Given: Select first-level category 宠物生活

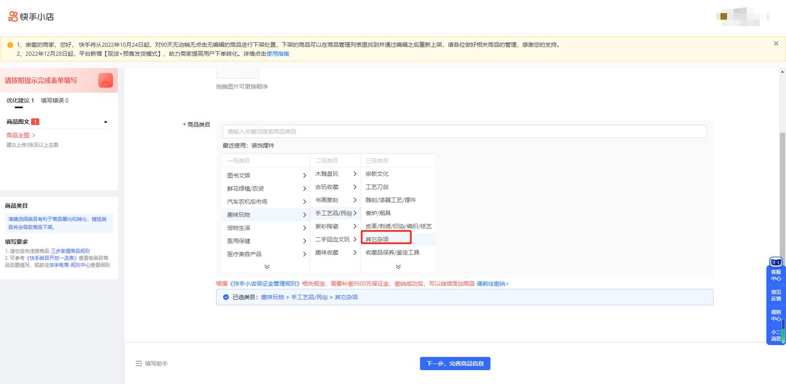Looking at the screenshot, I should pos(239,228).
